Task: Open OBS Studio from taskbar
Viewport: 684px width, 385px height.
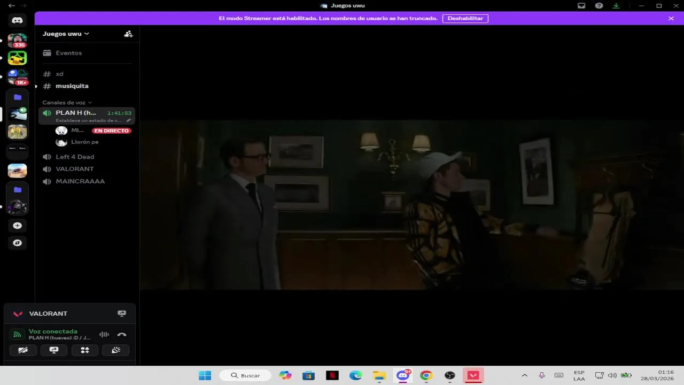Action: [450, 375]
